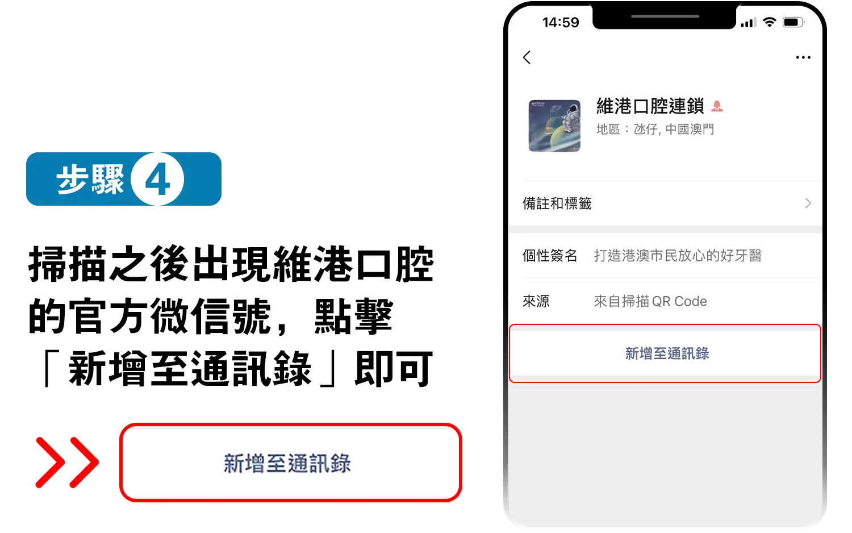
Task: Tap the back arrow in phone header
Action: (x=527, y=57)
